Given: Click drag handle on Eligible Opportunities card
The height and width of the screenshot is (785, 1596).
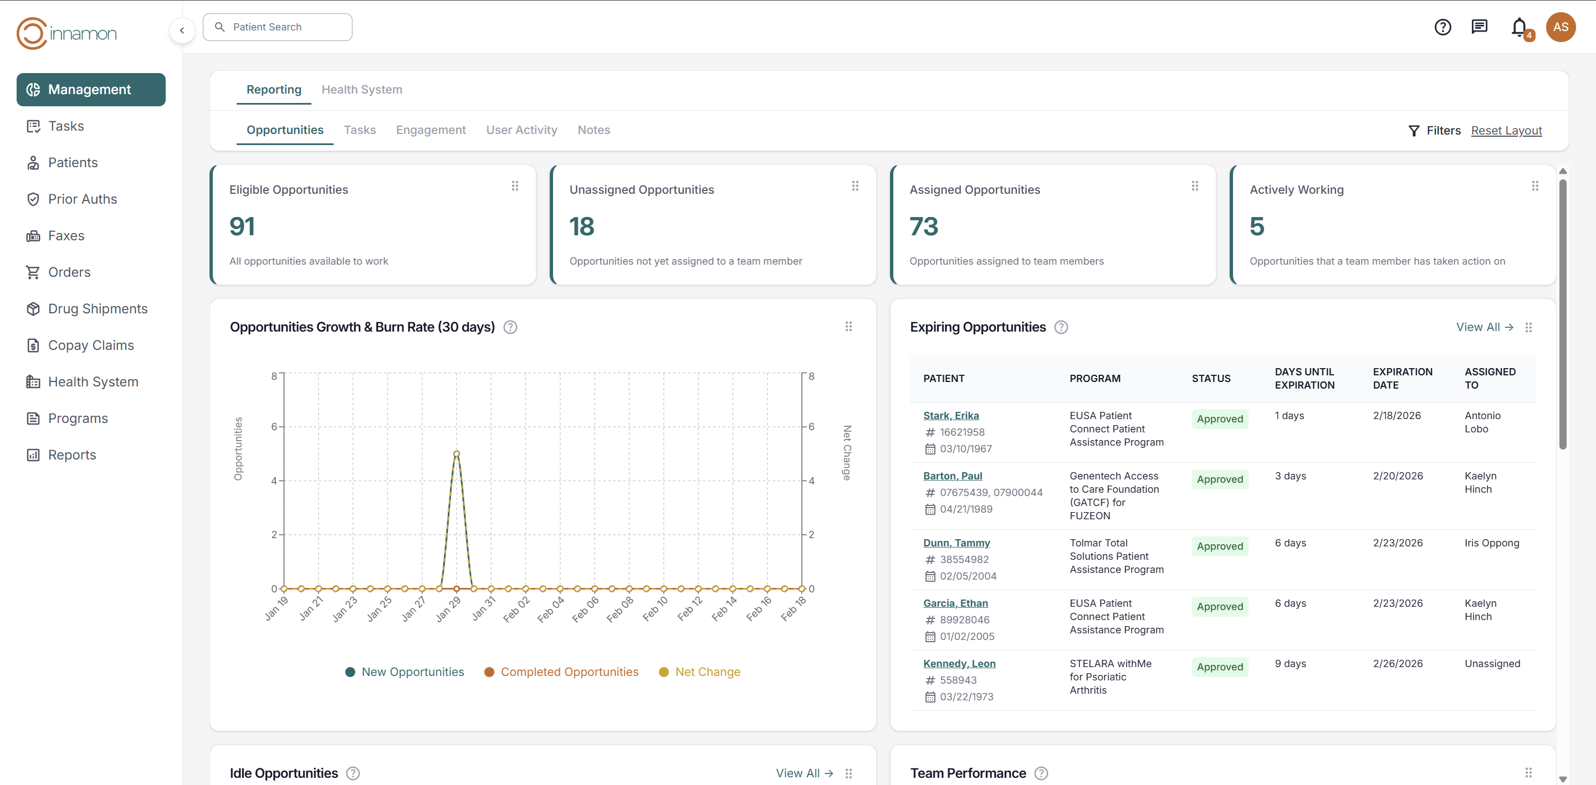Looking at the screenshot, I should tap(515, 185).
